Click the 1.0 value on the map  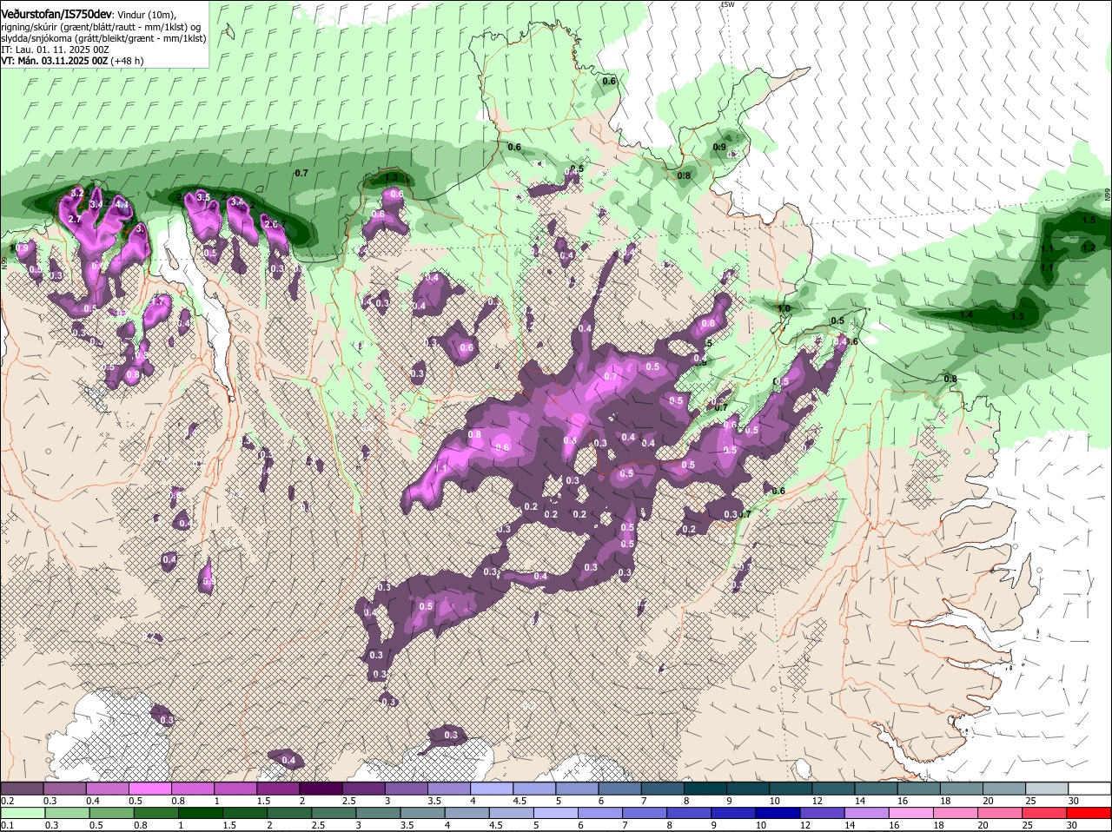coord(784,308)
